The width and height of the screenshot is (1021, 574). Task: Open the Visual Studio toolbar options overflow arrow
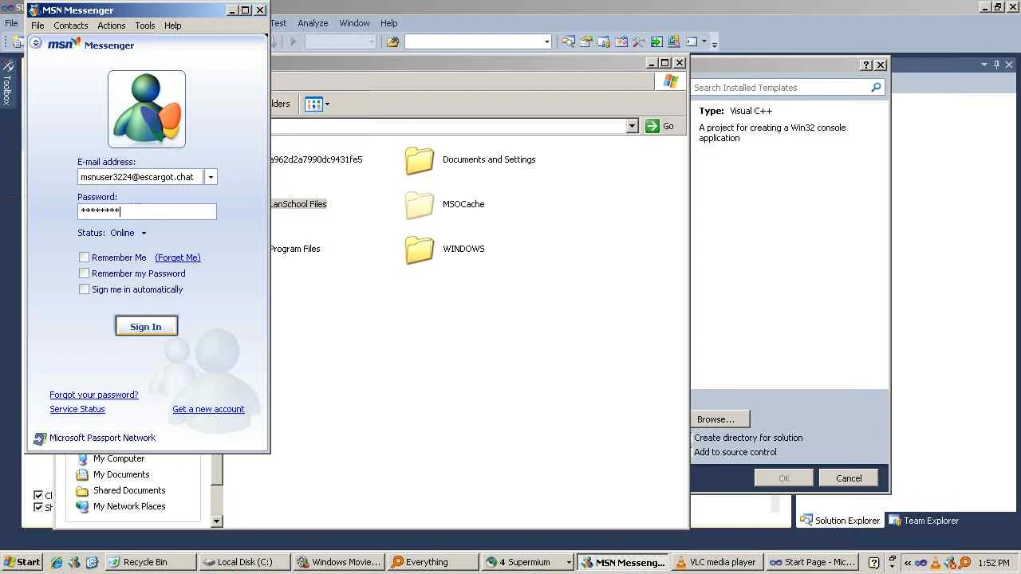715,42
